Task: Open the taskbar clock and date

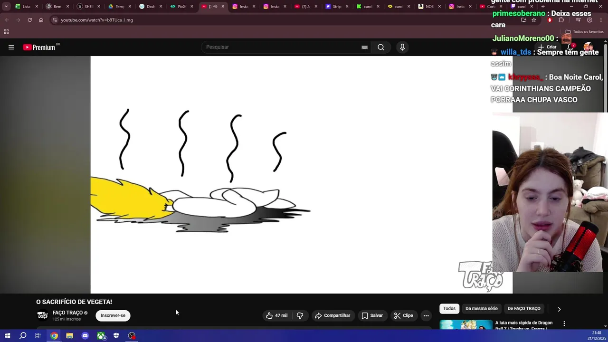Action: 597,335
